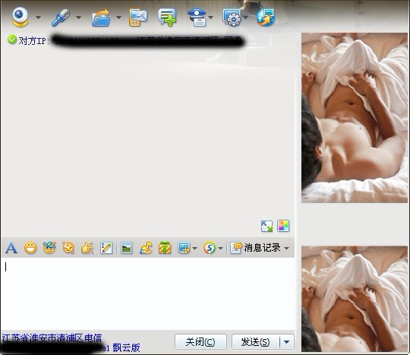Open remote assistance gear monitor icon

tap(232, 17)
